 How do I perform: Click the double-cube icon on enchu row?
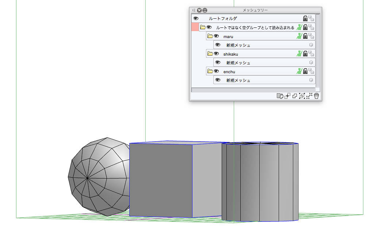click(311, 71)
